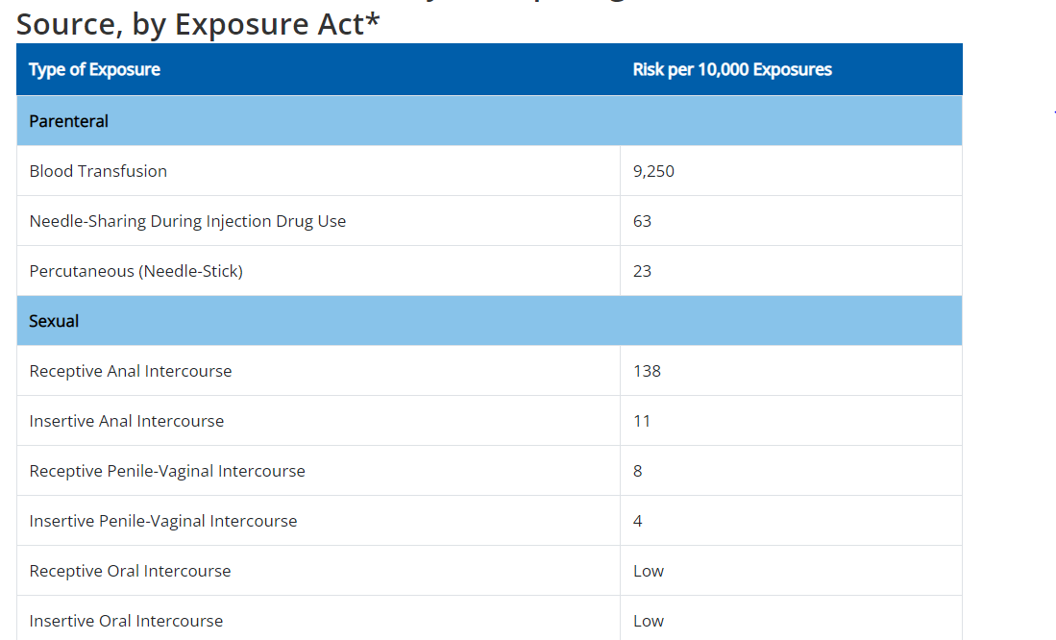Click the 'Blood Transfusion' row label
This screenshot has height=640, width=1056.
tap(98, 171)
